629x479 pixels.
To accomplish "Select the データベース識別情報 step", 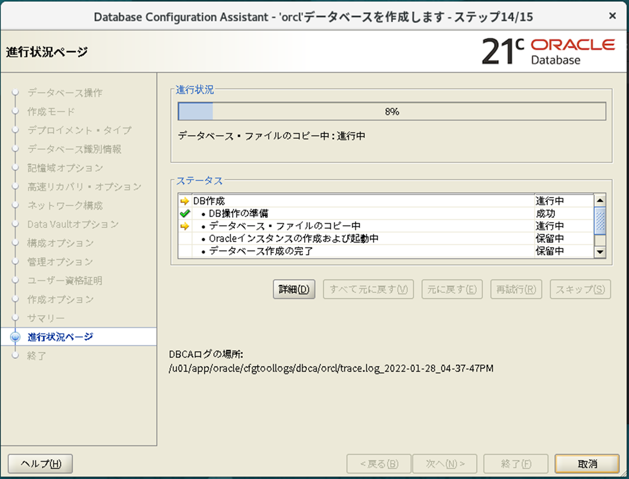I will click(x=74, y=149).
